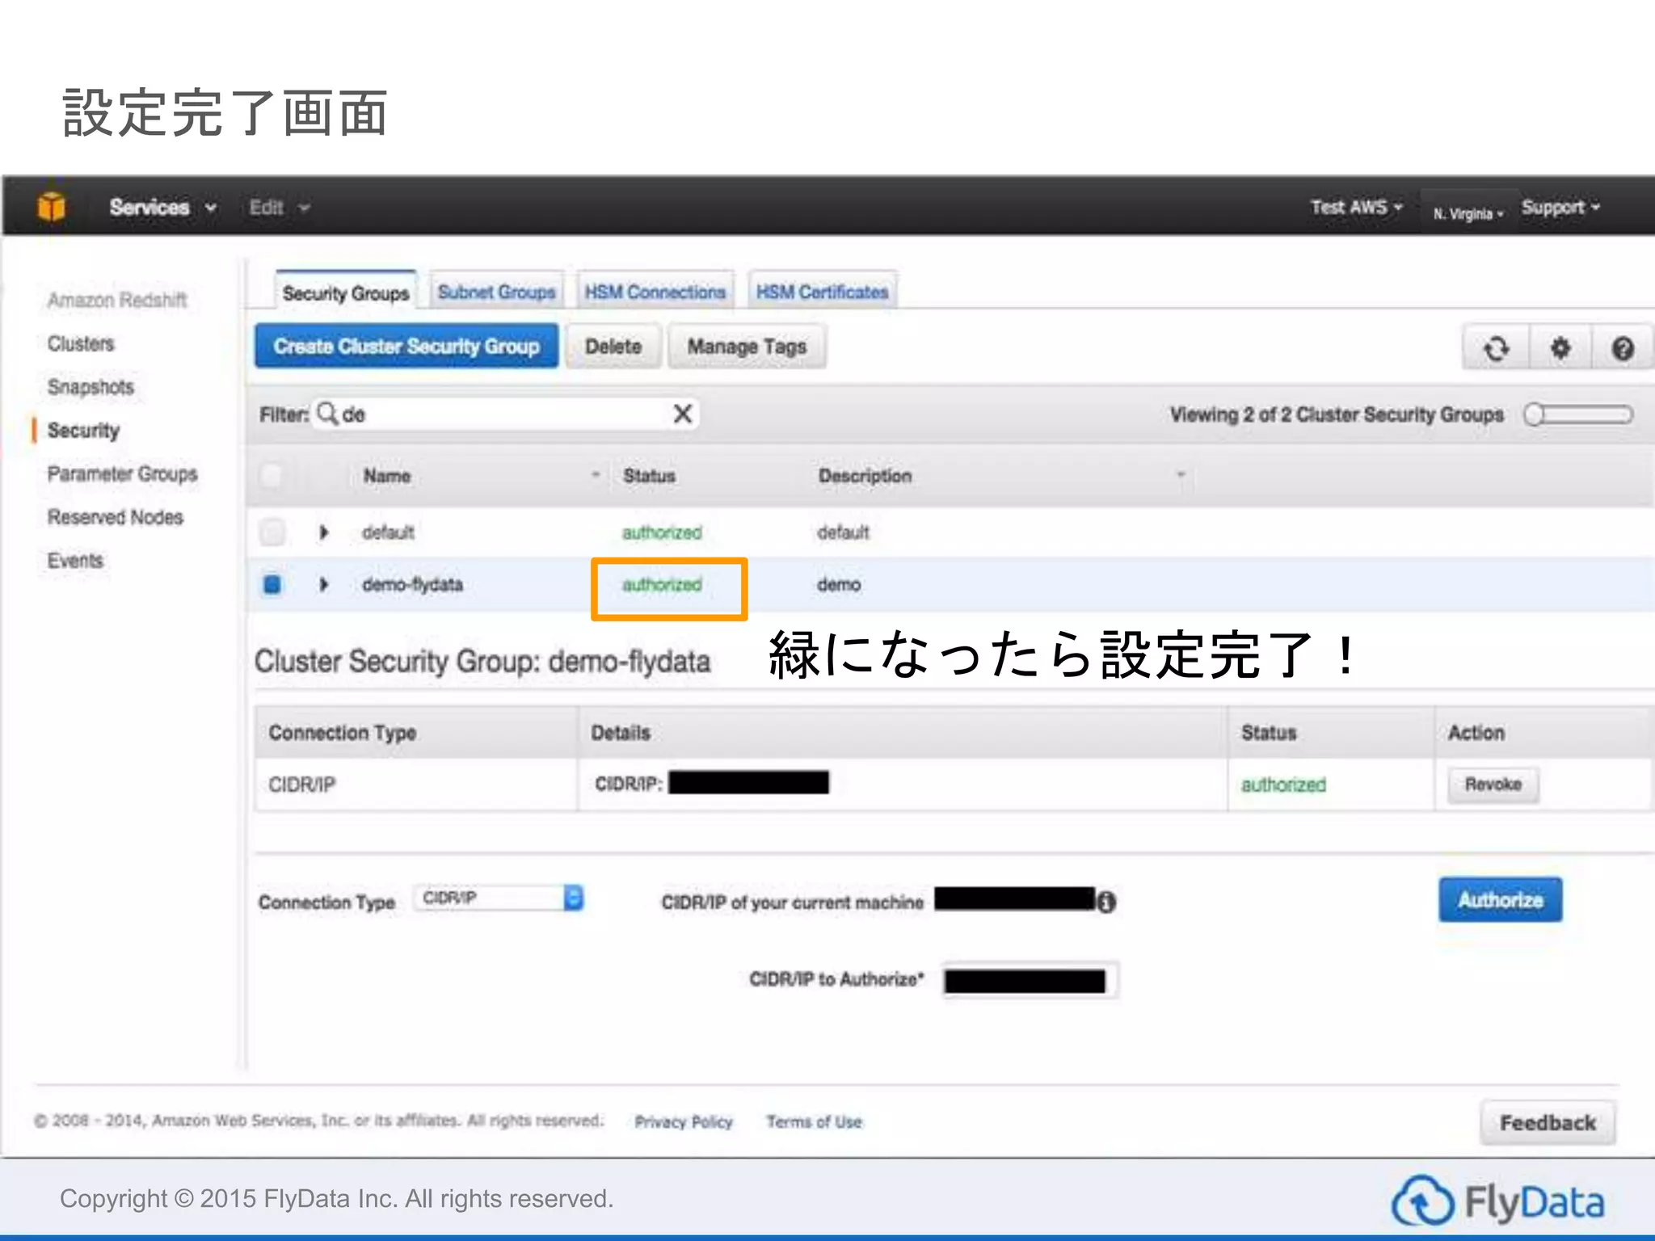Open the Terms of Use link
The height and width of the screenshot is (1241, 1655).
[814, 1121]
